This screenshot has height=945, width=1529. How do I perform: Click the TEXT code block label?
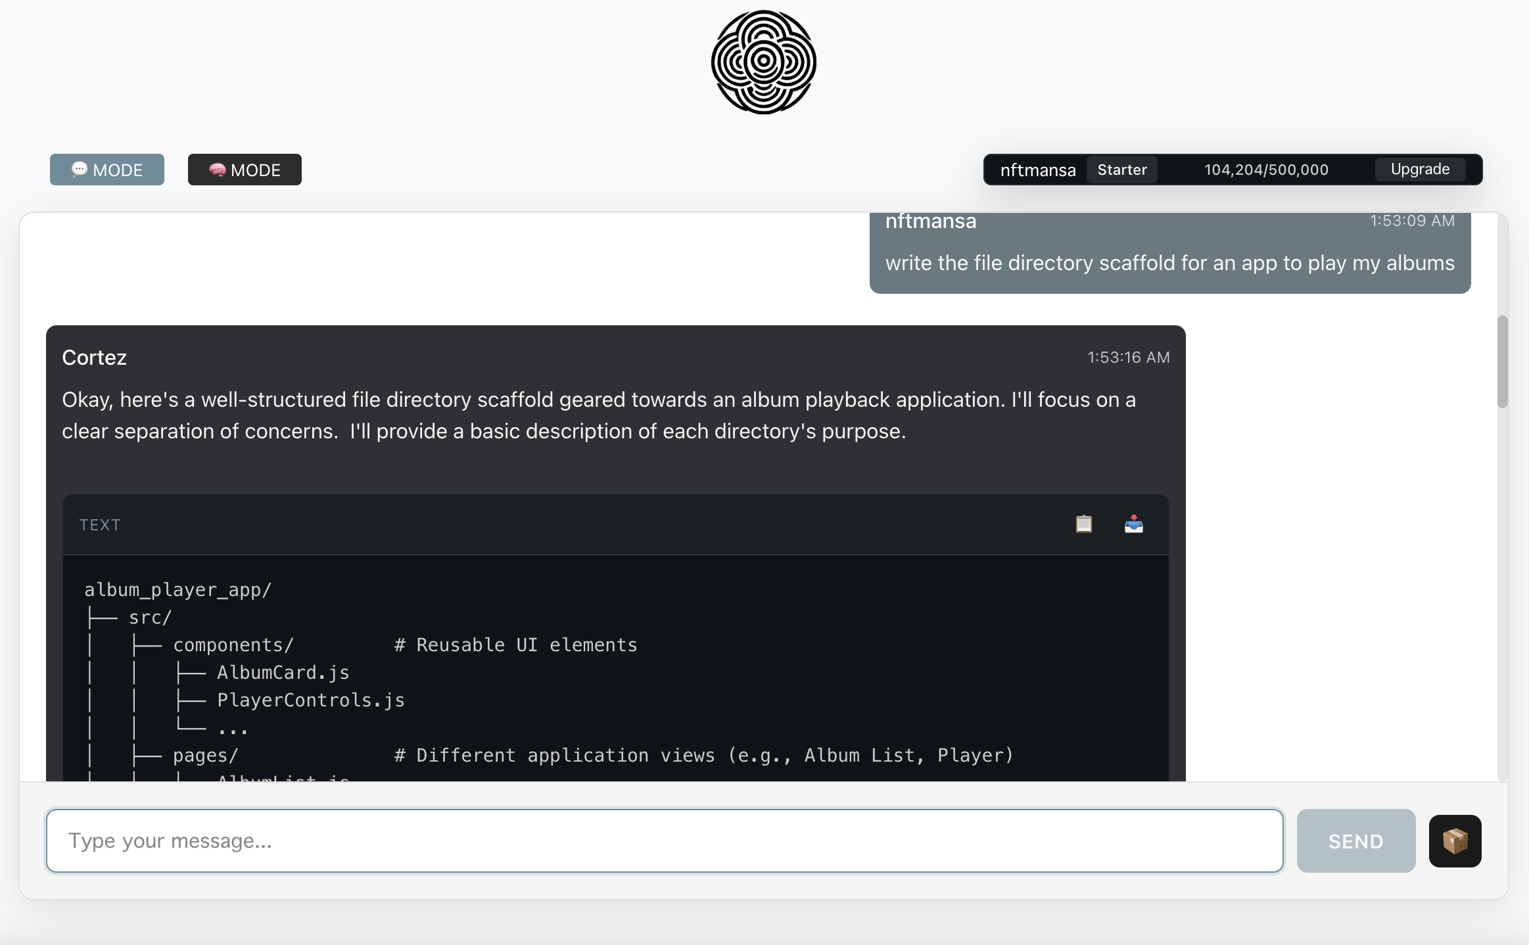click(x=100, y=524)
